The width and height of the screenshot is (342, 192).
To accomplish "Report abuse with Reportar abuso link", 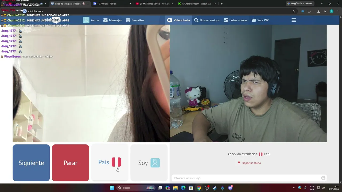I will 249,163.
